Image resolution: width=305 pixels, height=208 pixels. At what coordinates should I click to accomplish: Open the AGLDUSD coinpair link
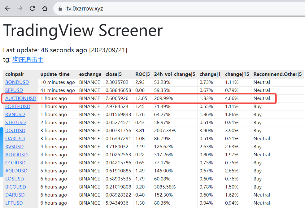tap(16, 171)
